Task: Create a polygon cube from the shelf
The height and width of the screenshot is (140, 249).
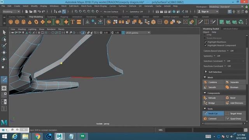Action: pos(17,22)
